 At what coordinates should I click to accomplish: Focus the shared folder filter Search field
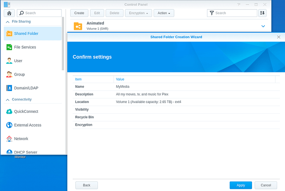[232, 13]
